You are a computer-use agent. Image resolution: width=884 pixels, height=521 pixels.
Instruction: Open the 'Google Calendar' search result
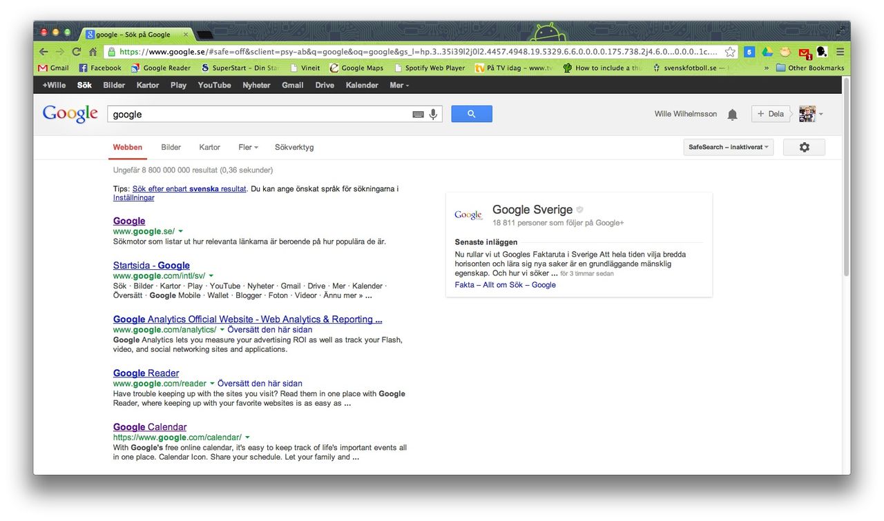click(150, 426)
